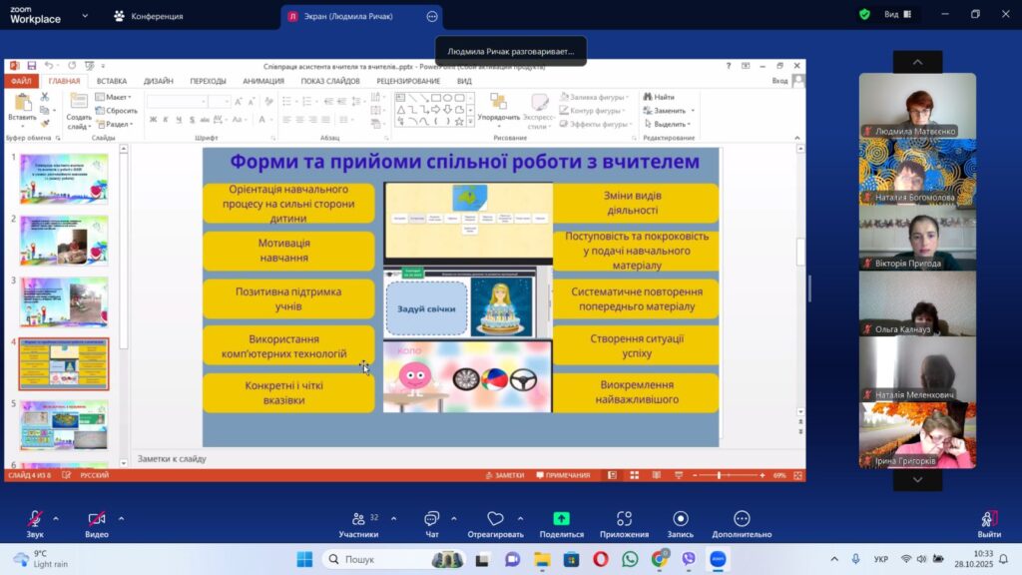Click the green Поделиться share screen icon
Screen dimensions: 1022x575
coord(561,519)
